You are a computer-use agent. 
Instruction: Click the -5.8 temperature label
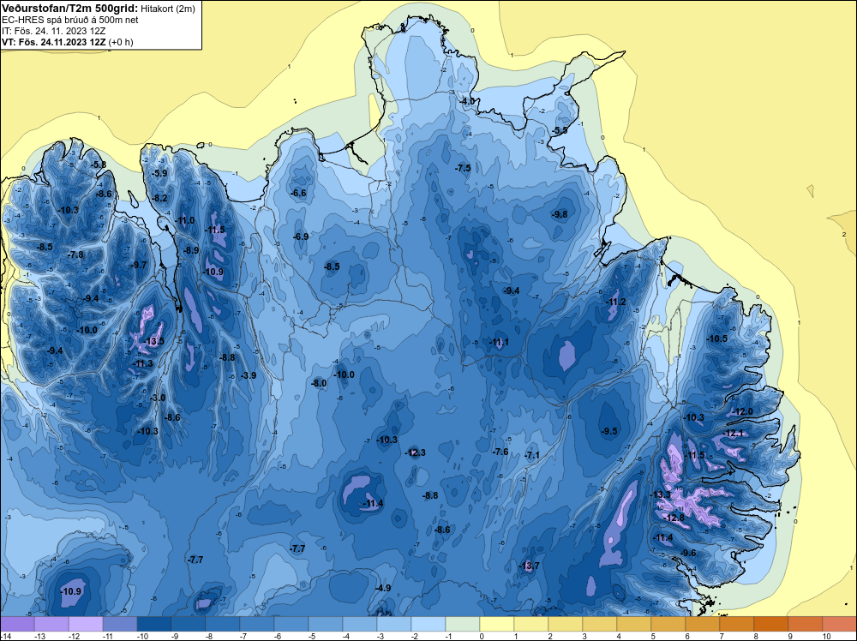[99, 165]
